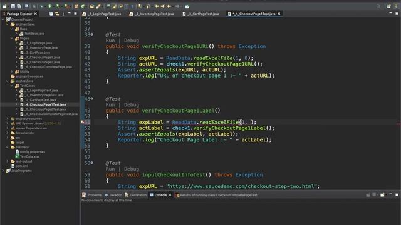This screenshot has height=225, width=401.
Task: Maximize the editor area
Action: coord(397,13)
